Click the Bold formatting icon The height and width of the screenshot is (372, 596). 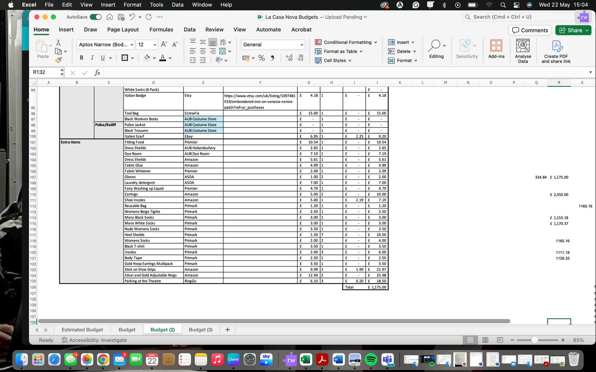[81, 58]
